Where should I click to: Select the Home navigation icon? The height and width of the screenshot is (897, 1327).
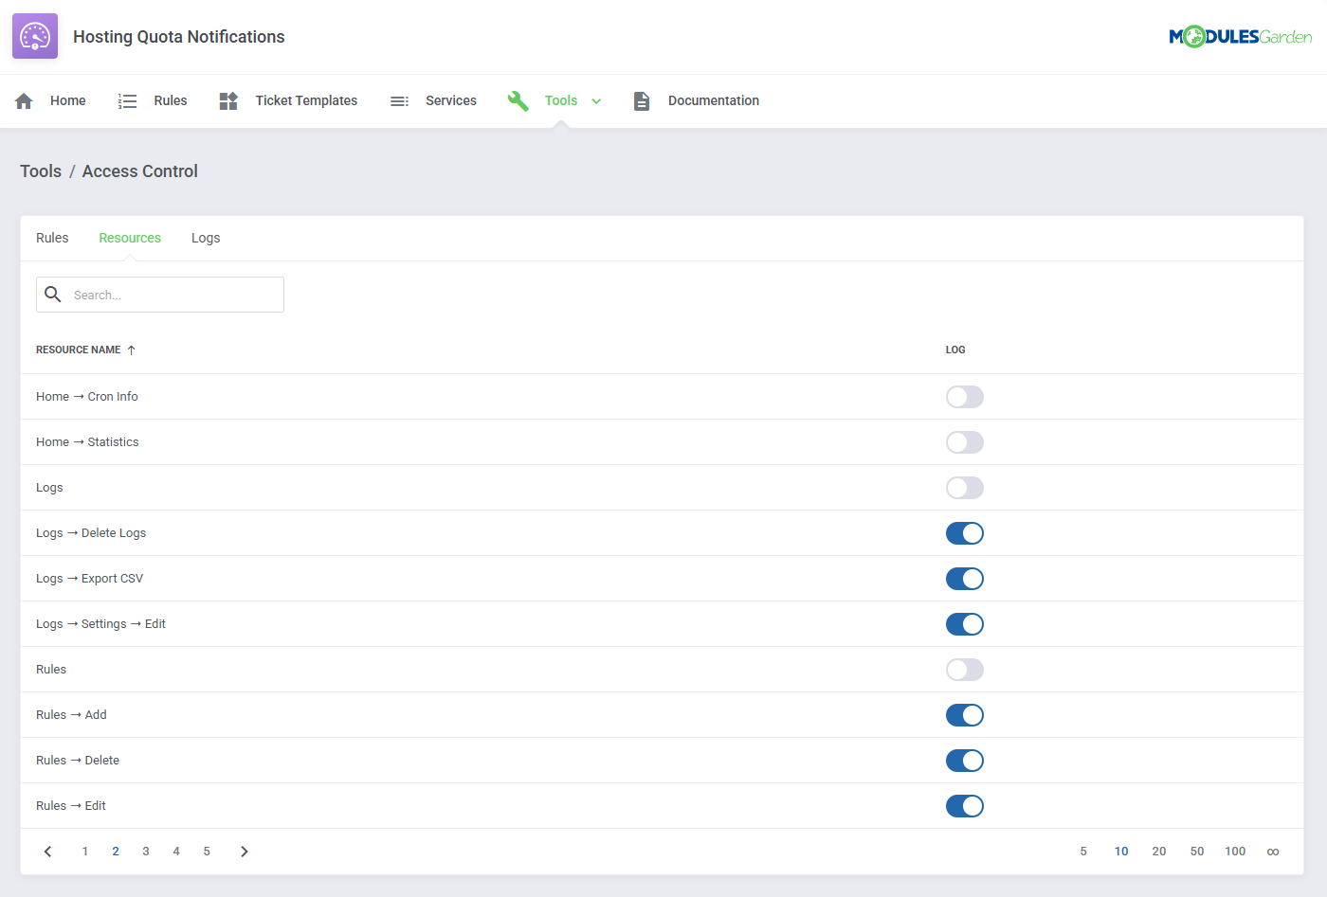23,99
